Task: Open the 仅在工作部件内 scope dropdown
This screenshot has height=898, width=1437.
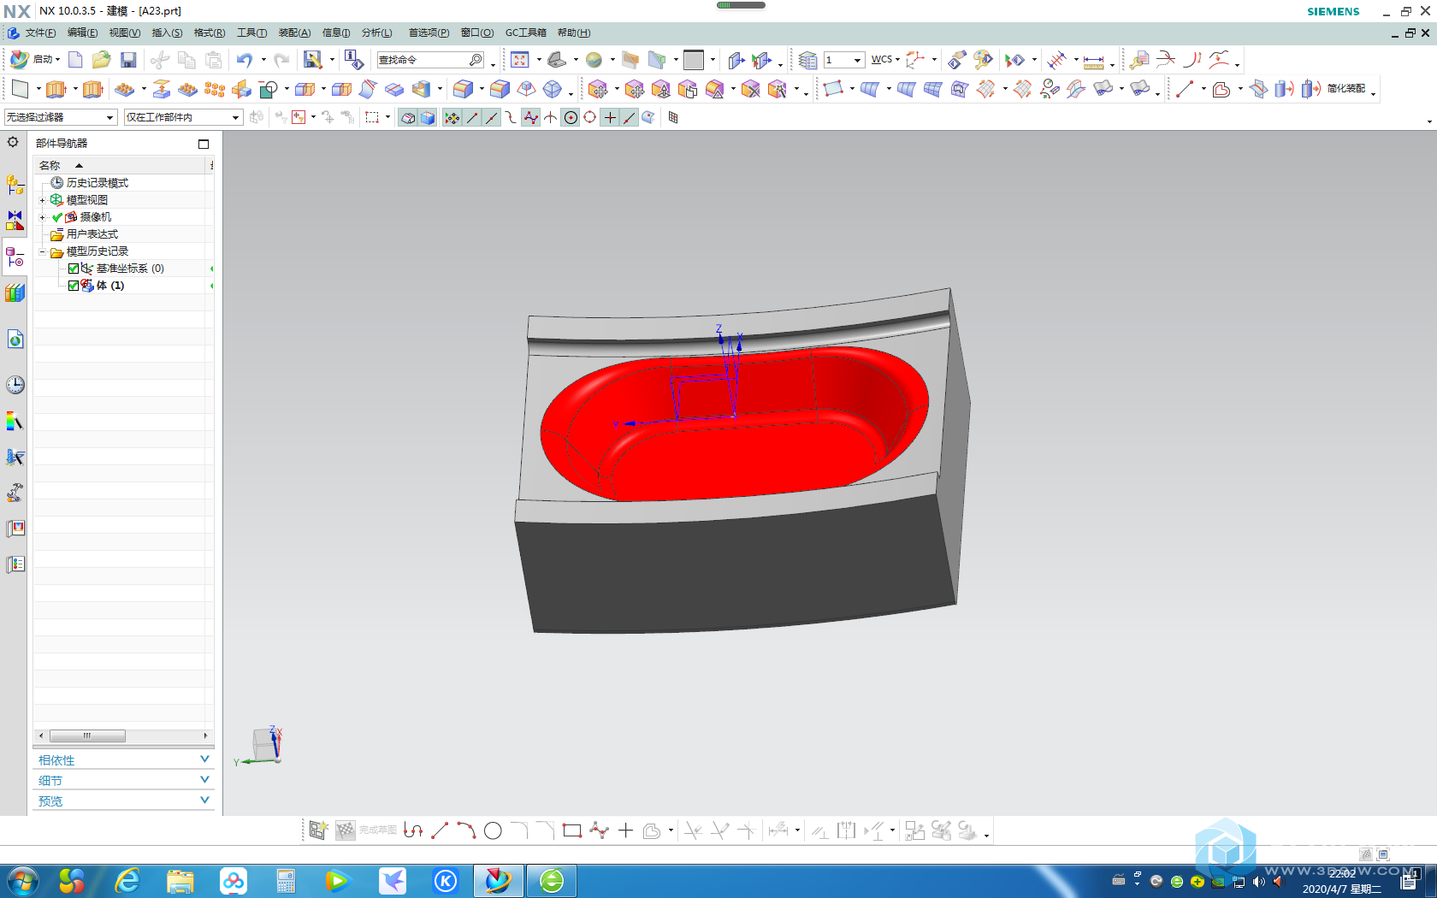Action: 183,117
